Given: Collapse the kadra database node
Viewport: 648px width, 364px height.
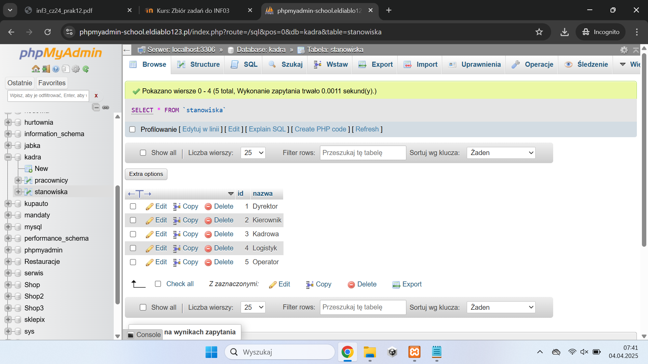Looking at the screenshot, I should point(8,157).
